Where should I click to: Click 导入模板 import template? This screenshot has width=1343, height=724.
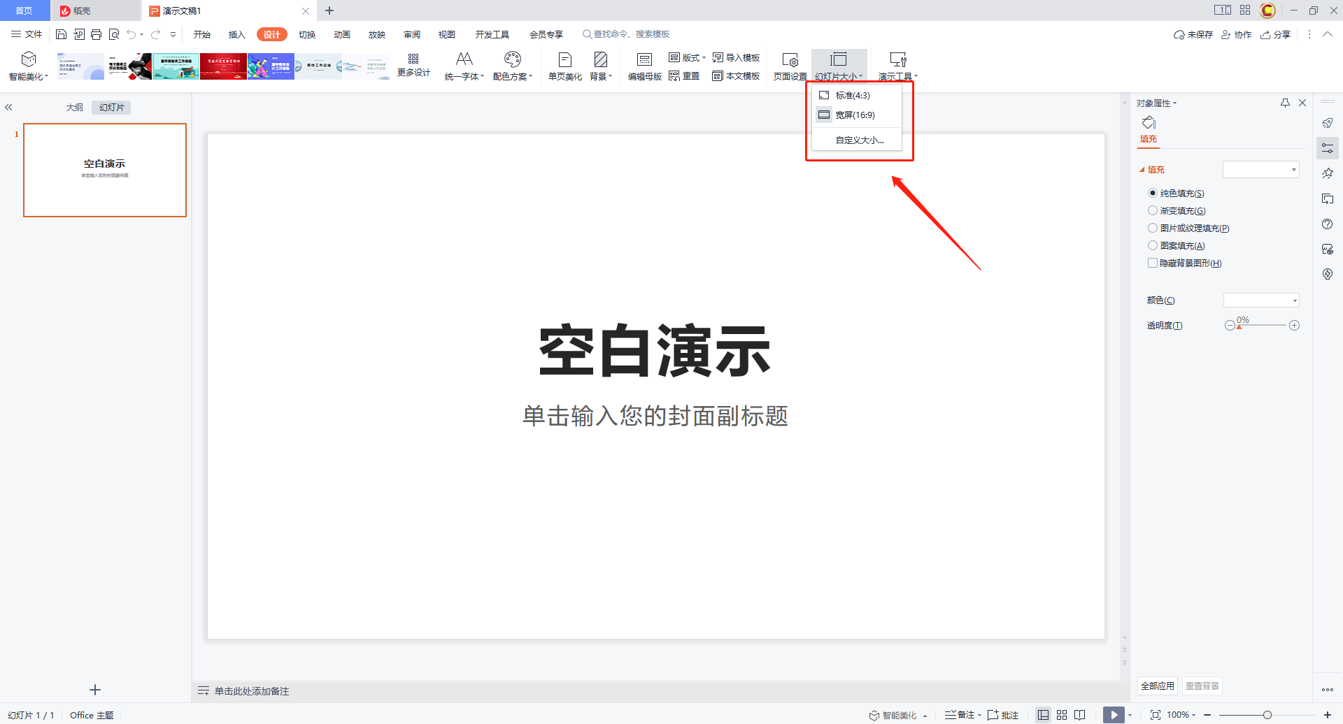pyautogui.click(x=736, y=57)
